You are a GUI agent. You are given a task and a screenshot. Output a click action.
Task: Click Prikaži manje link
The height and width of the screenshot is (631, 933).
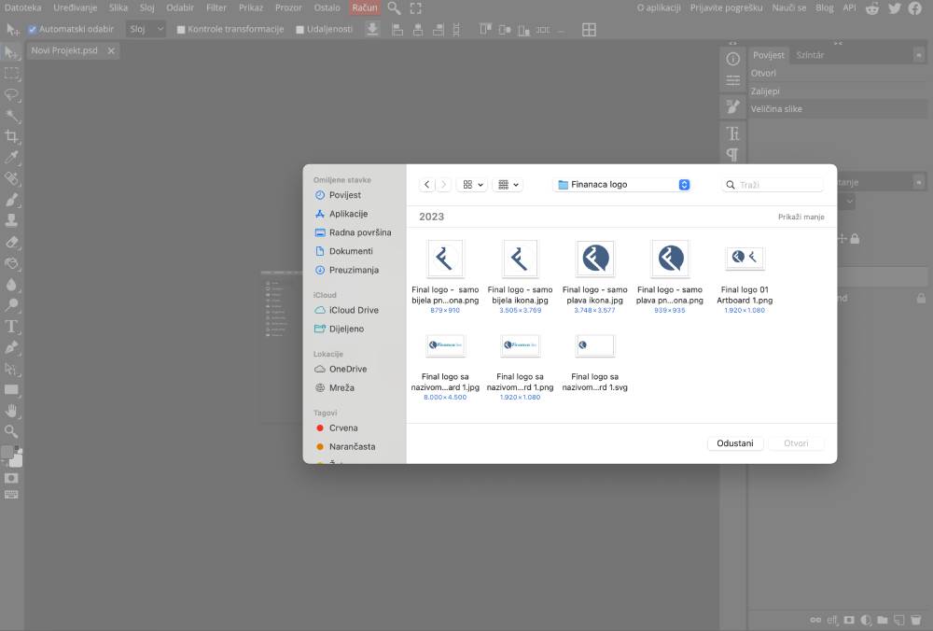click(801, 217)
